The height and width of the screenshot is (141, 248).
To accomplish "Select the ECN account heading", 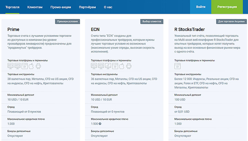I will point(95,29).
